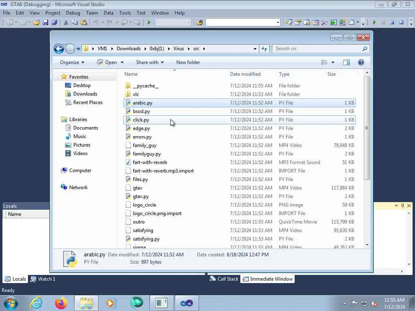Screen dimensions: 415x311
Task: Click the Paste clipboard icon
Action: point(84,23)
